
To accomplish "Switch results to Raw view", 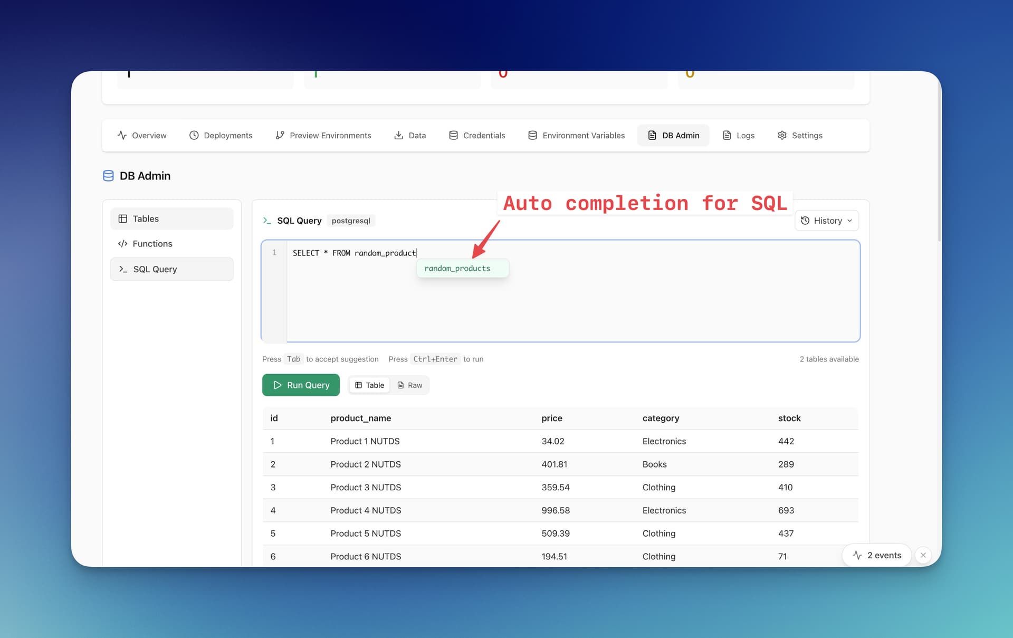I will [x=410, y=385].
